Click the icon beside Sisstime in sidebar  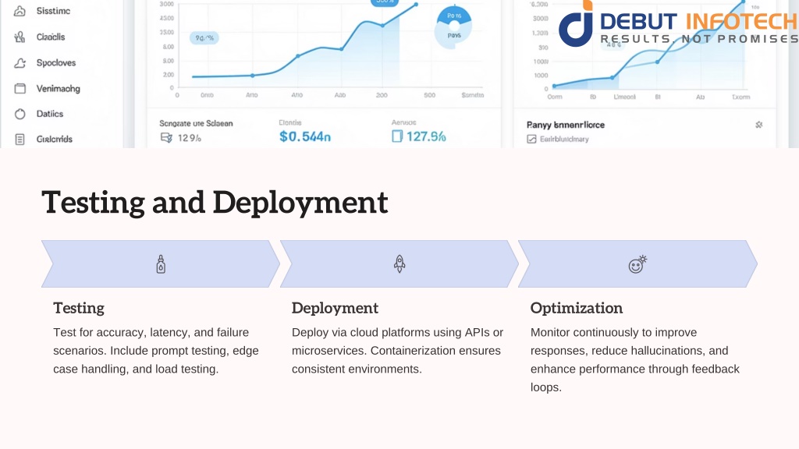pos(20,11)
